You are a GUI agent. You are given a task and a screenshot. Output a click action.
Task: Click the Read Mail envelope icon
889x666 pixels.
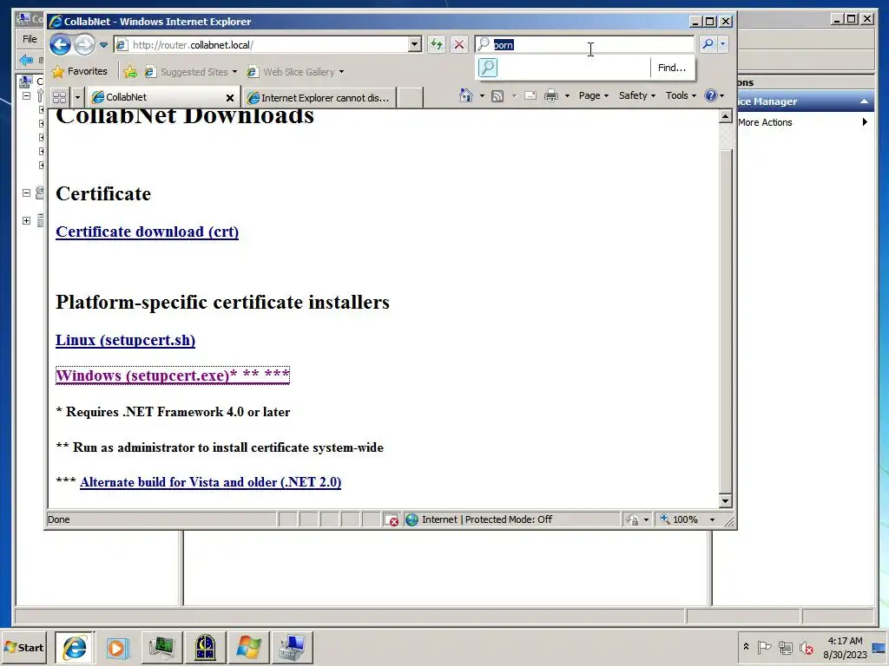click(530, 95)
